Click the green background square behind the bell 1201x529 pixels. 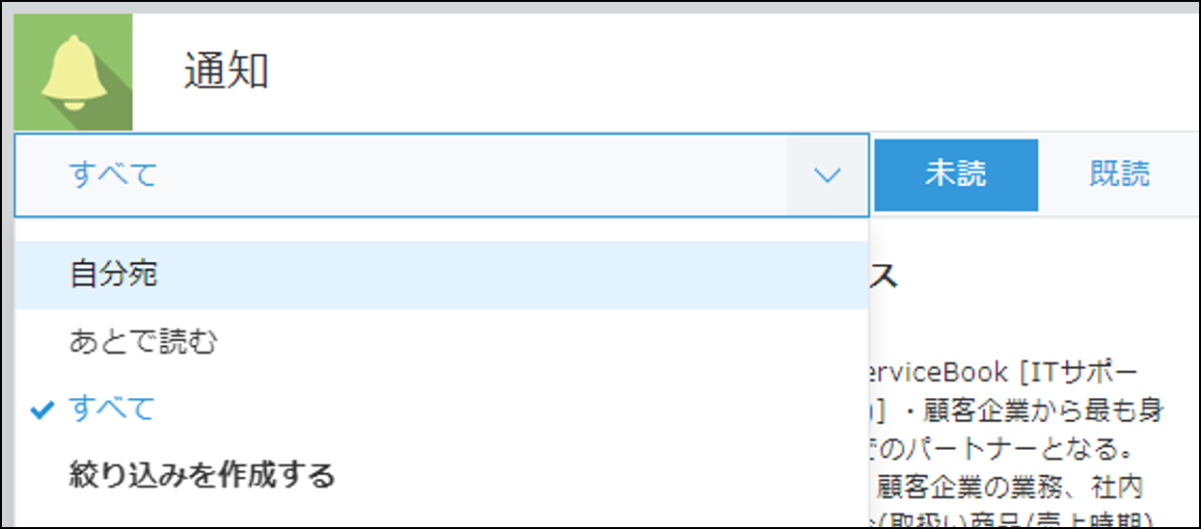[73, 72]
